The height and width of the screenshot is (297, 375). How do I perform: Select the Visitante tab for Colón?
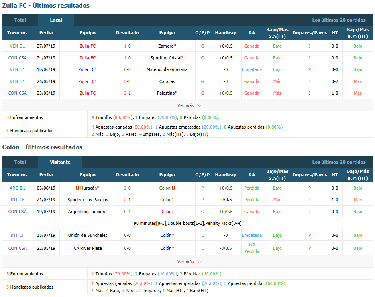60,162
